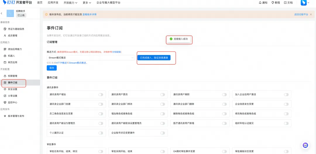Toggle 审批任务开始,结束,转交 switch
This screenshot has width=316, height=154.
click(x=101, y=151)
